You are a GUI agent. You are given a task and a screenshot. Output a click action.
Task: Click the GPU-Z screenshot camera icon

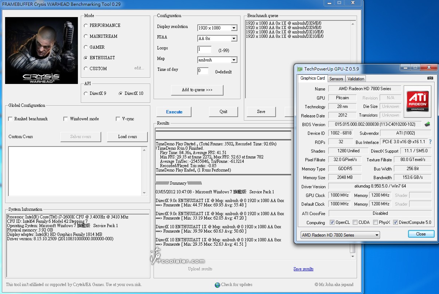point(430,78)
